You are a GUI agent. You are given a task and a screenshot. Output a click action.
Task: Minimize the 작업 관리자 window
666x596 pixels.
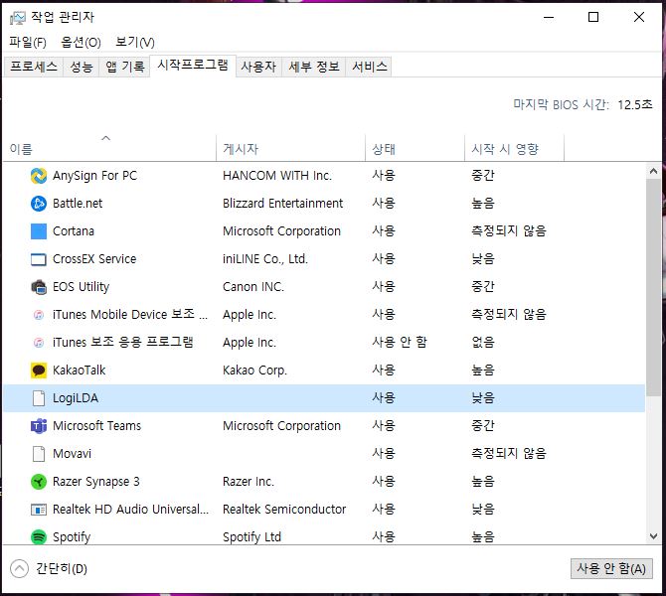pos(549,18)
